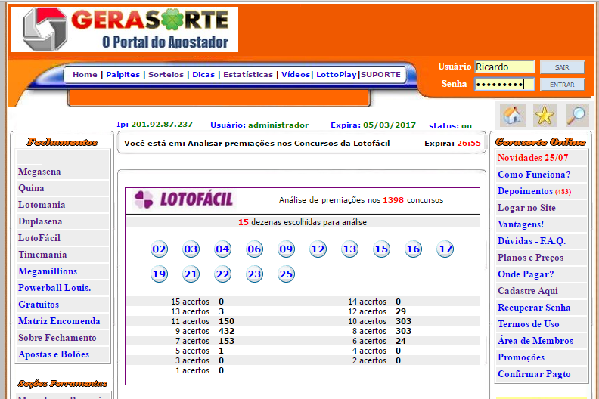Open Lotomania link
This screenshot has width=599, height=399.
pos(42,205)
